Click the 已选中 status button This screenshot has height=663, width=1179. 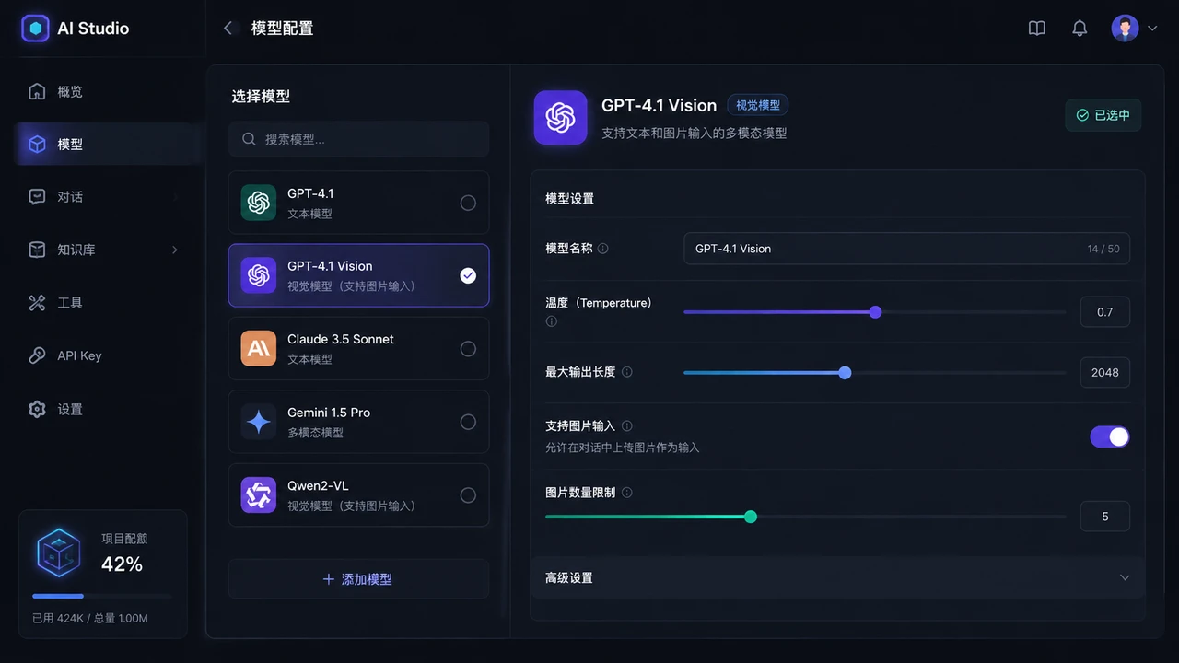coord(1103,115)
